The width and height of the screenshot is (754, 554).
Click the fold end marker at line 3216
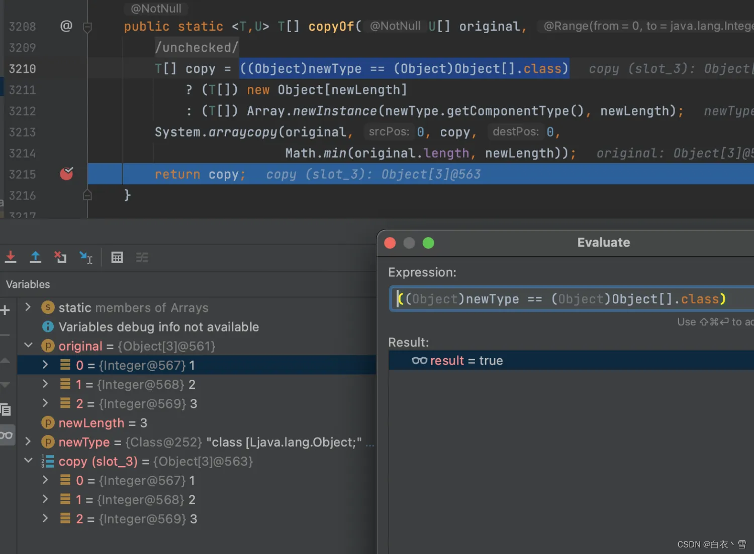click(x=87, y=195)
